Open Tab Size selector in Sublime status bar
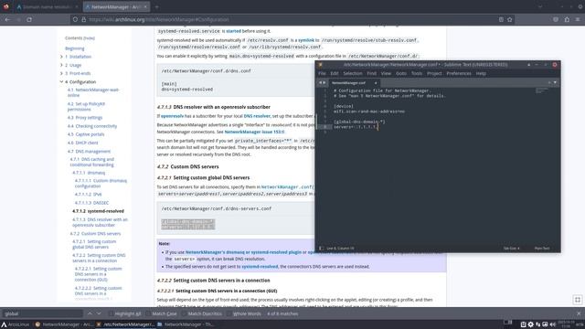Viewport: 585px width, 329px height. pos(511,248)
